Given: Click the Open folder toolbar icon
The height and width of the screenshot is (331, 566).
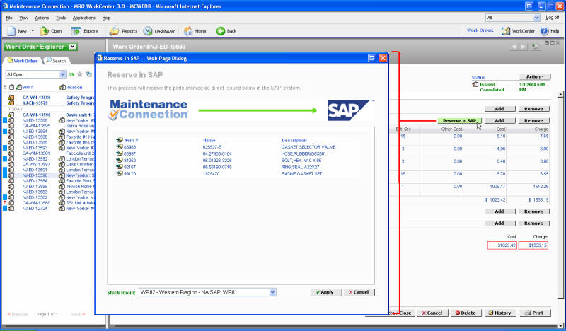Looking at the screenshot, I should coord(45,31).
